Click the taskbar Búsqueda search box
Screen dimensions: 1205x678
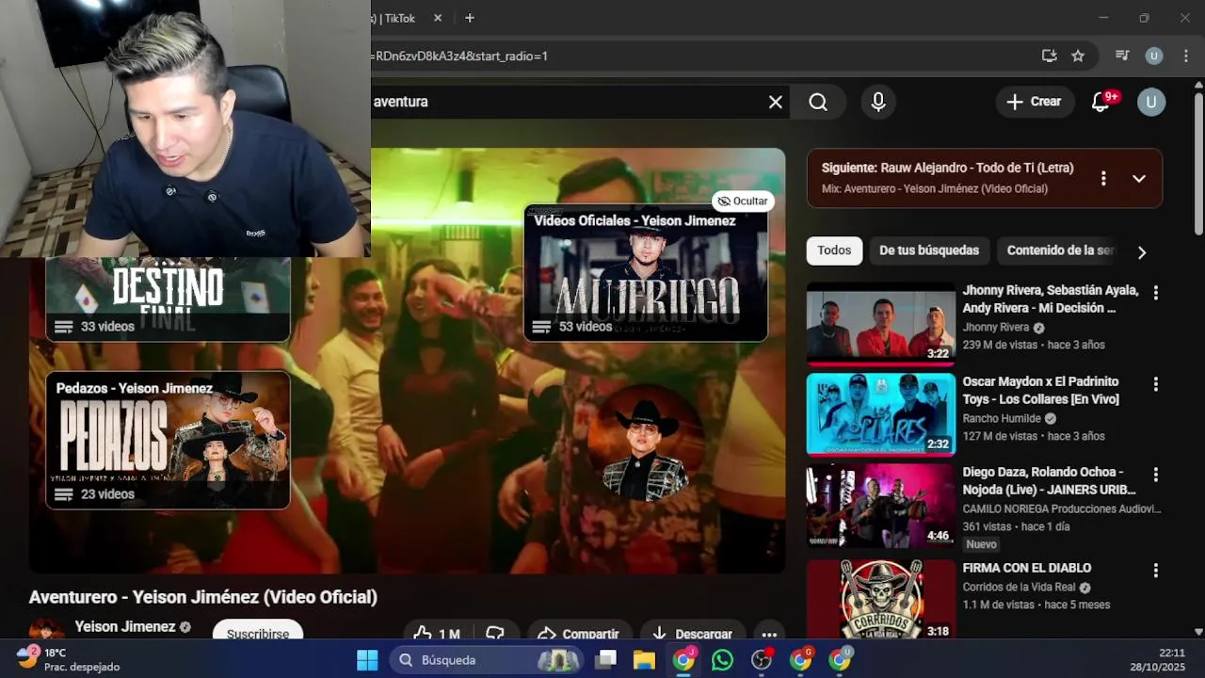click(x=488, y=660)
